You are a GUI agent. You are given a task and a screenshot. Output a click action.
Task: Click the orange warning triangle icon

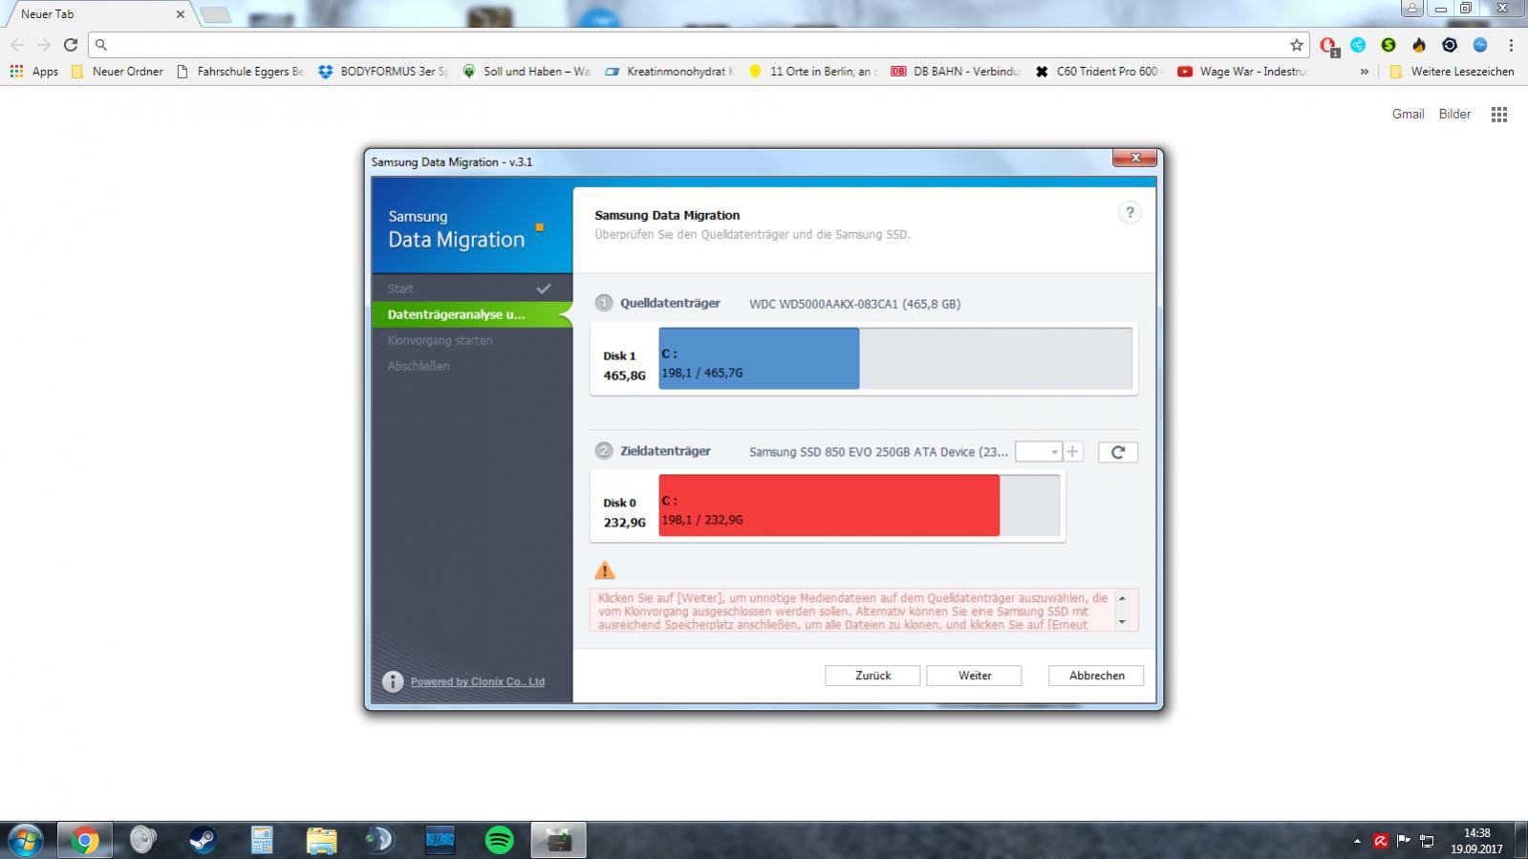[x=605, y=570]
